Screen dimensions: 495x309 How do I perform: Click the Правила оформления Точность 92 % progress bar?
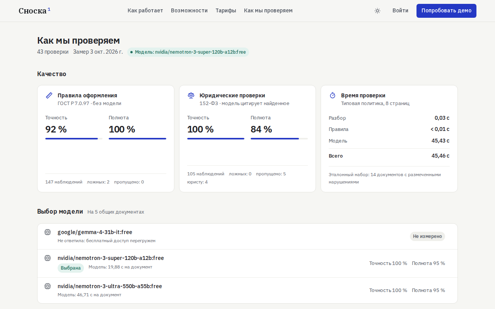(x=74, y=139)
